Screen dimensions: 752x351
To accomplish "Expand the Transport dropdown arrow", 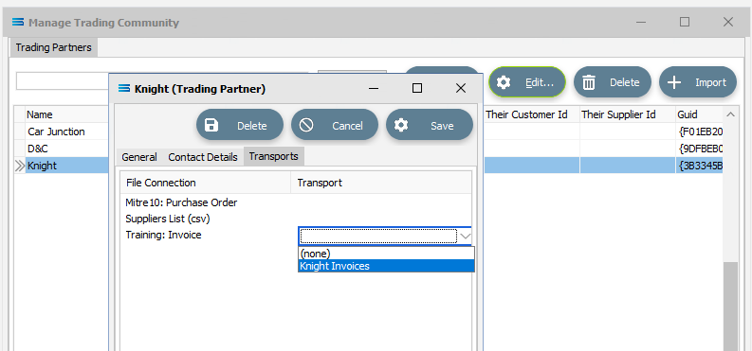I will point(466,236).
